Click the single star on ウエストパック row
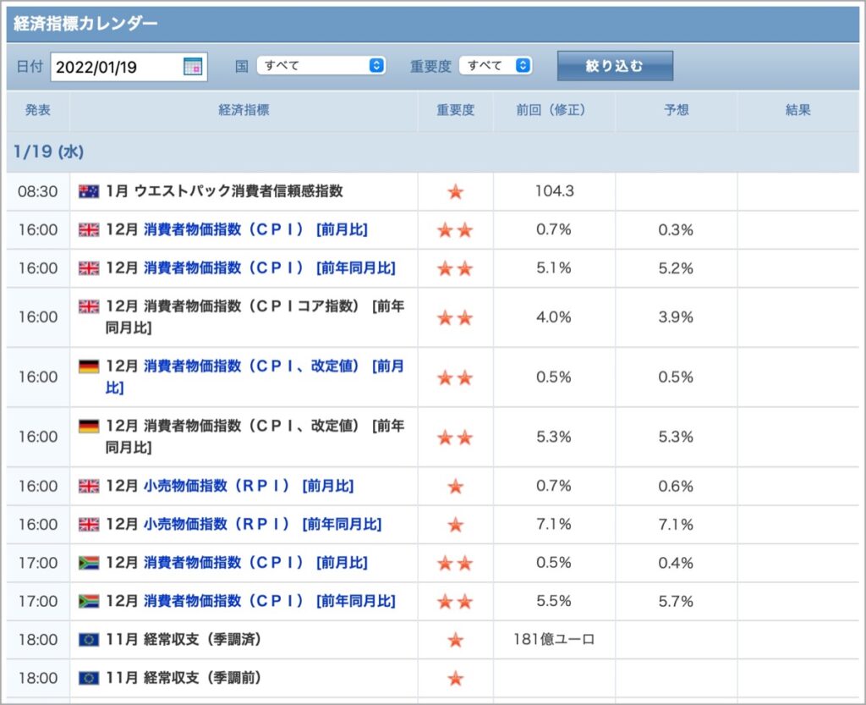 coord(455,192)
